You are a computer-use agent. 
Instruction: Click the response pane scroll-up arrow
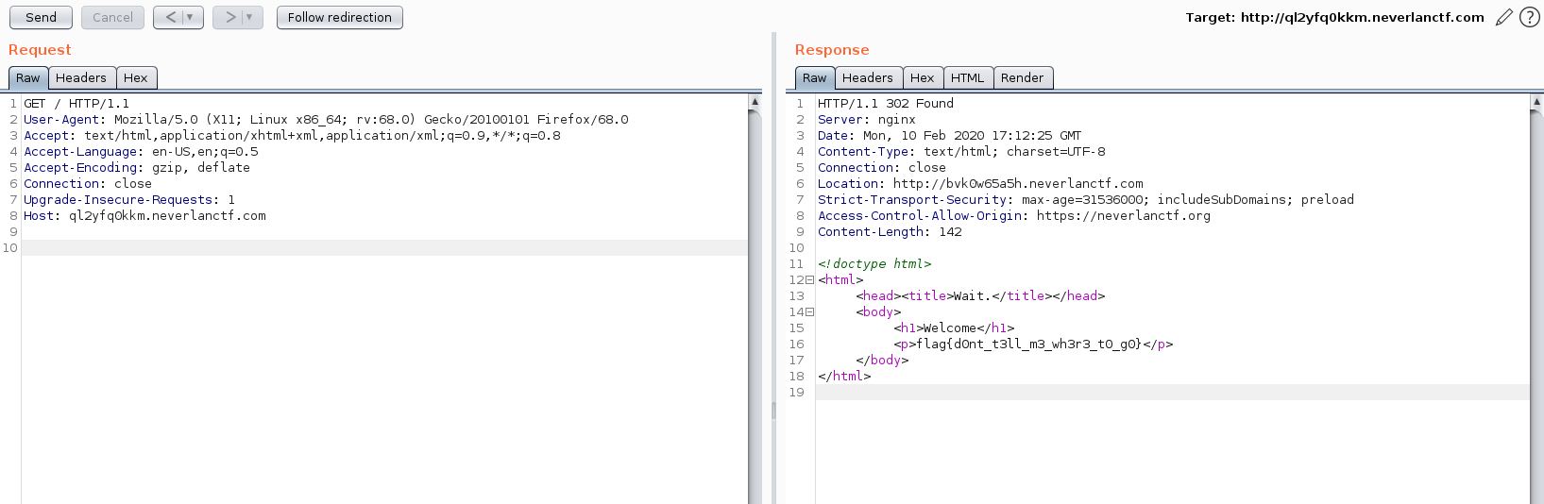[x=1536, y=101]
